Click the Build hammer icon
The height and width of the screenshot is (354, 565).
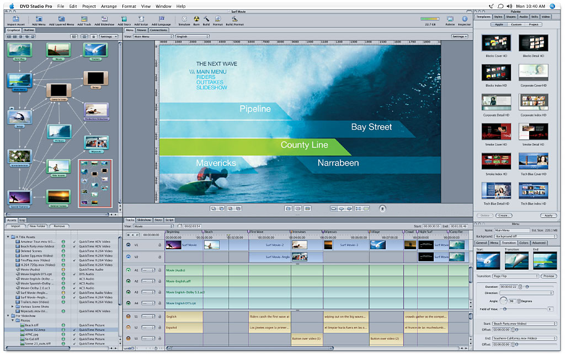coord(206,19)
